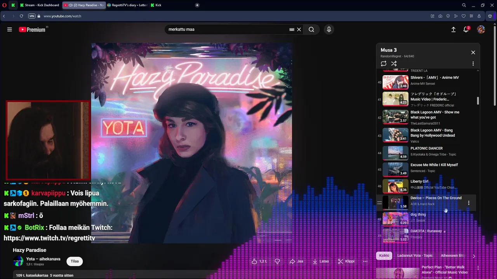
Task: Select the Ladannut Yota - Topic chip
Action: 415,256
